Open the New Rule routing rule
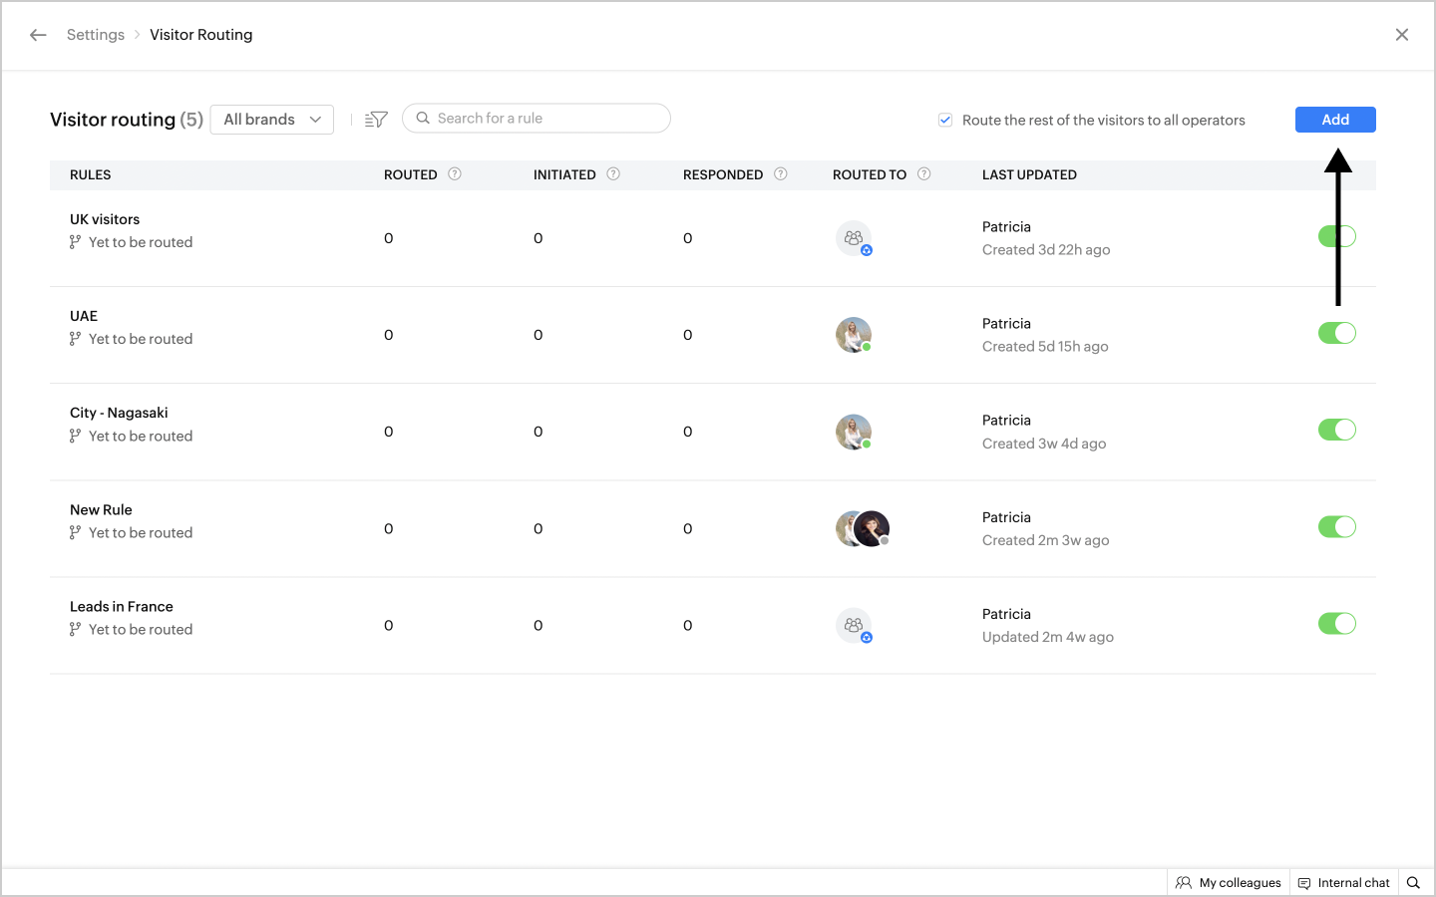Image resolution: width=1436 pixels, height=897 pixels. (101, 510)
